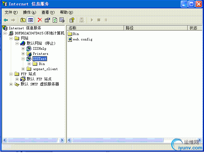The width and height of the screenshot is (204, 153).
Task: Click left pane scroll-left arrow
Action: (5, 140)
